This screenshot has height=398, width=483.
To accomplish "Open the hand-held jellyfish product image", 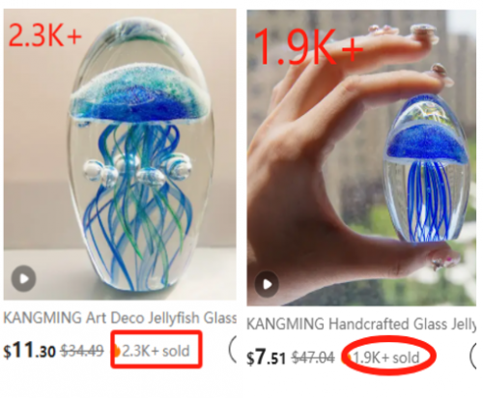I will pos(361,157).
